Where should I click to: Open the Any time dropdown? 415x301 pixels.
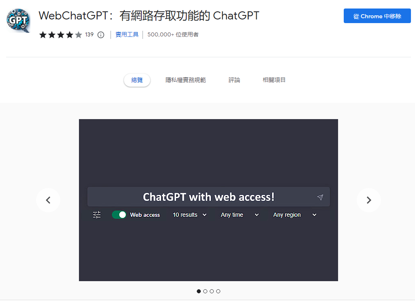click(x=240, y=215)
